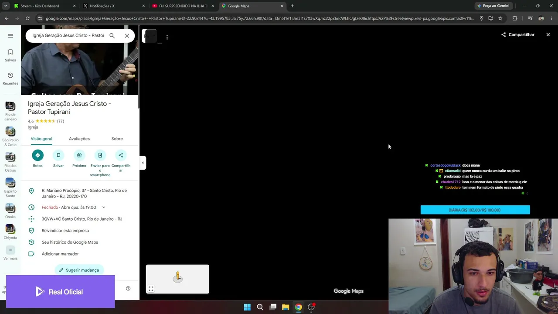The height and width of the screenshot is (314, 558).
Task: Open OBS Studio from the taskbar
Action: point(311,307)
